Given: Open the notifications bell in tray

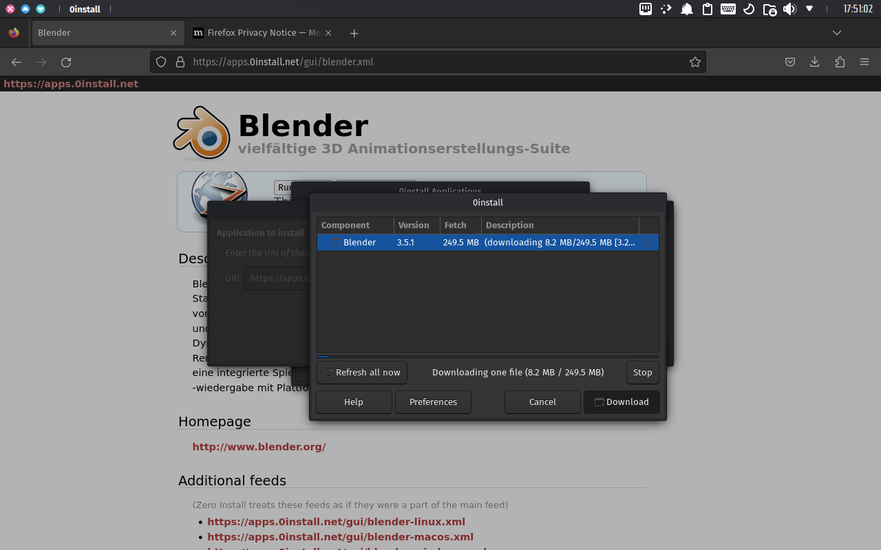Looking at the screenshot, I should click(x=687, y=9).
